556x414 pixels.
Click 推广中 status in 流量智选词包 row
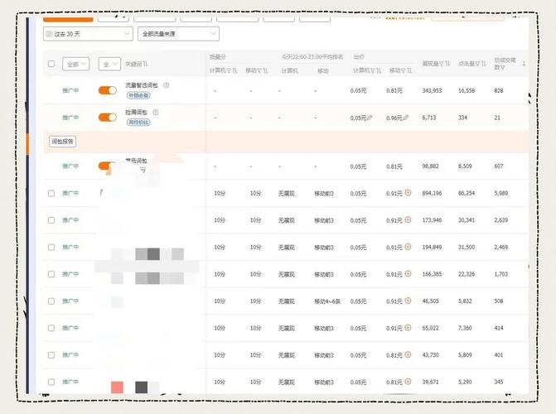pos(70,90)
